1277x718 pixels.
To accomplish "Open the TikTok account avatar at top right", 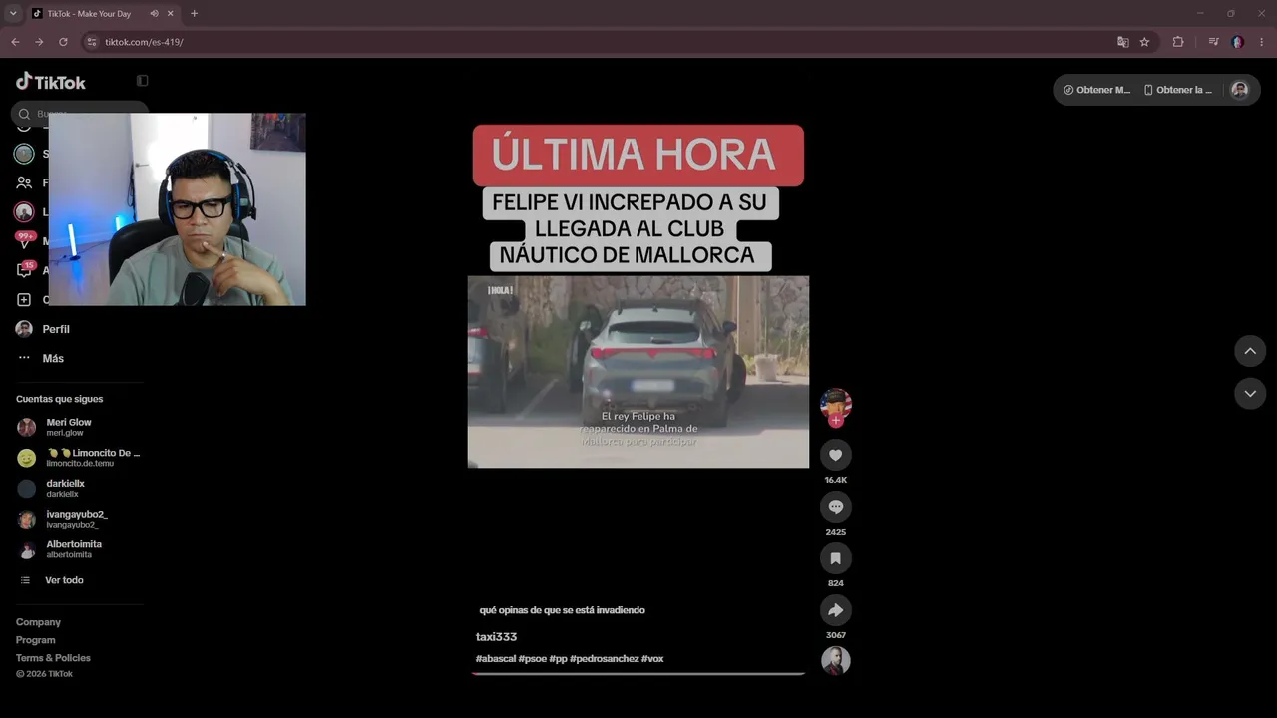I will (1239, 90).
